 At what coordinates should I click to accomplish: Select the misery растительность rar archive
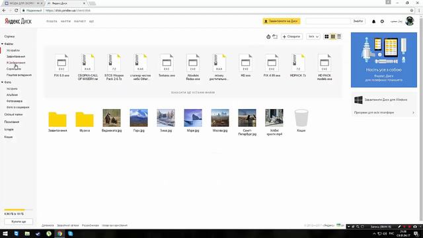click(219, 63)
